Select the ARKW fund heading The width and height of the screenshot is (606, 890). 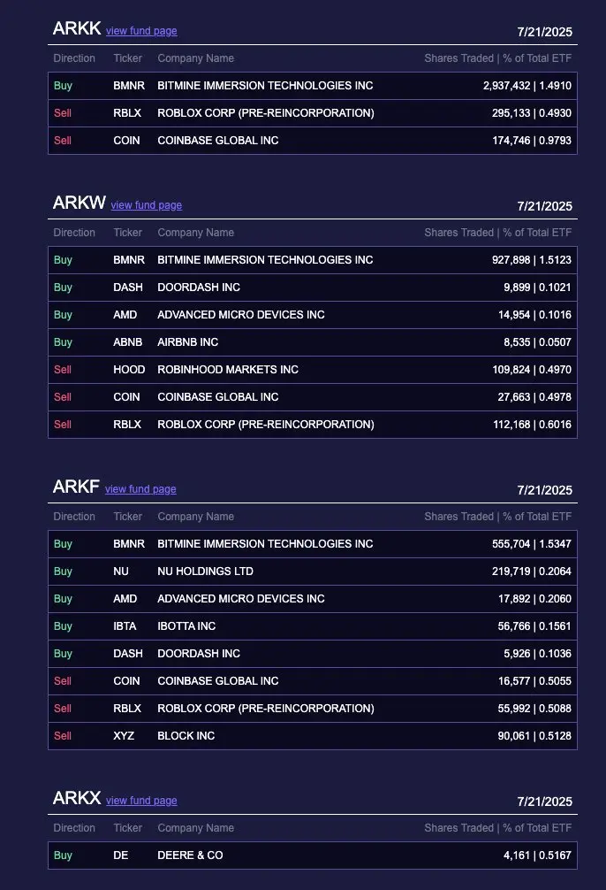click(x=80, y=202)
